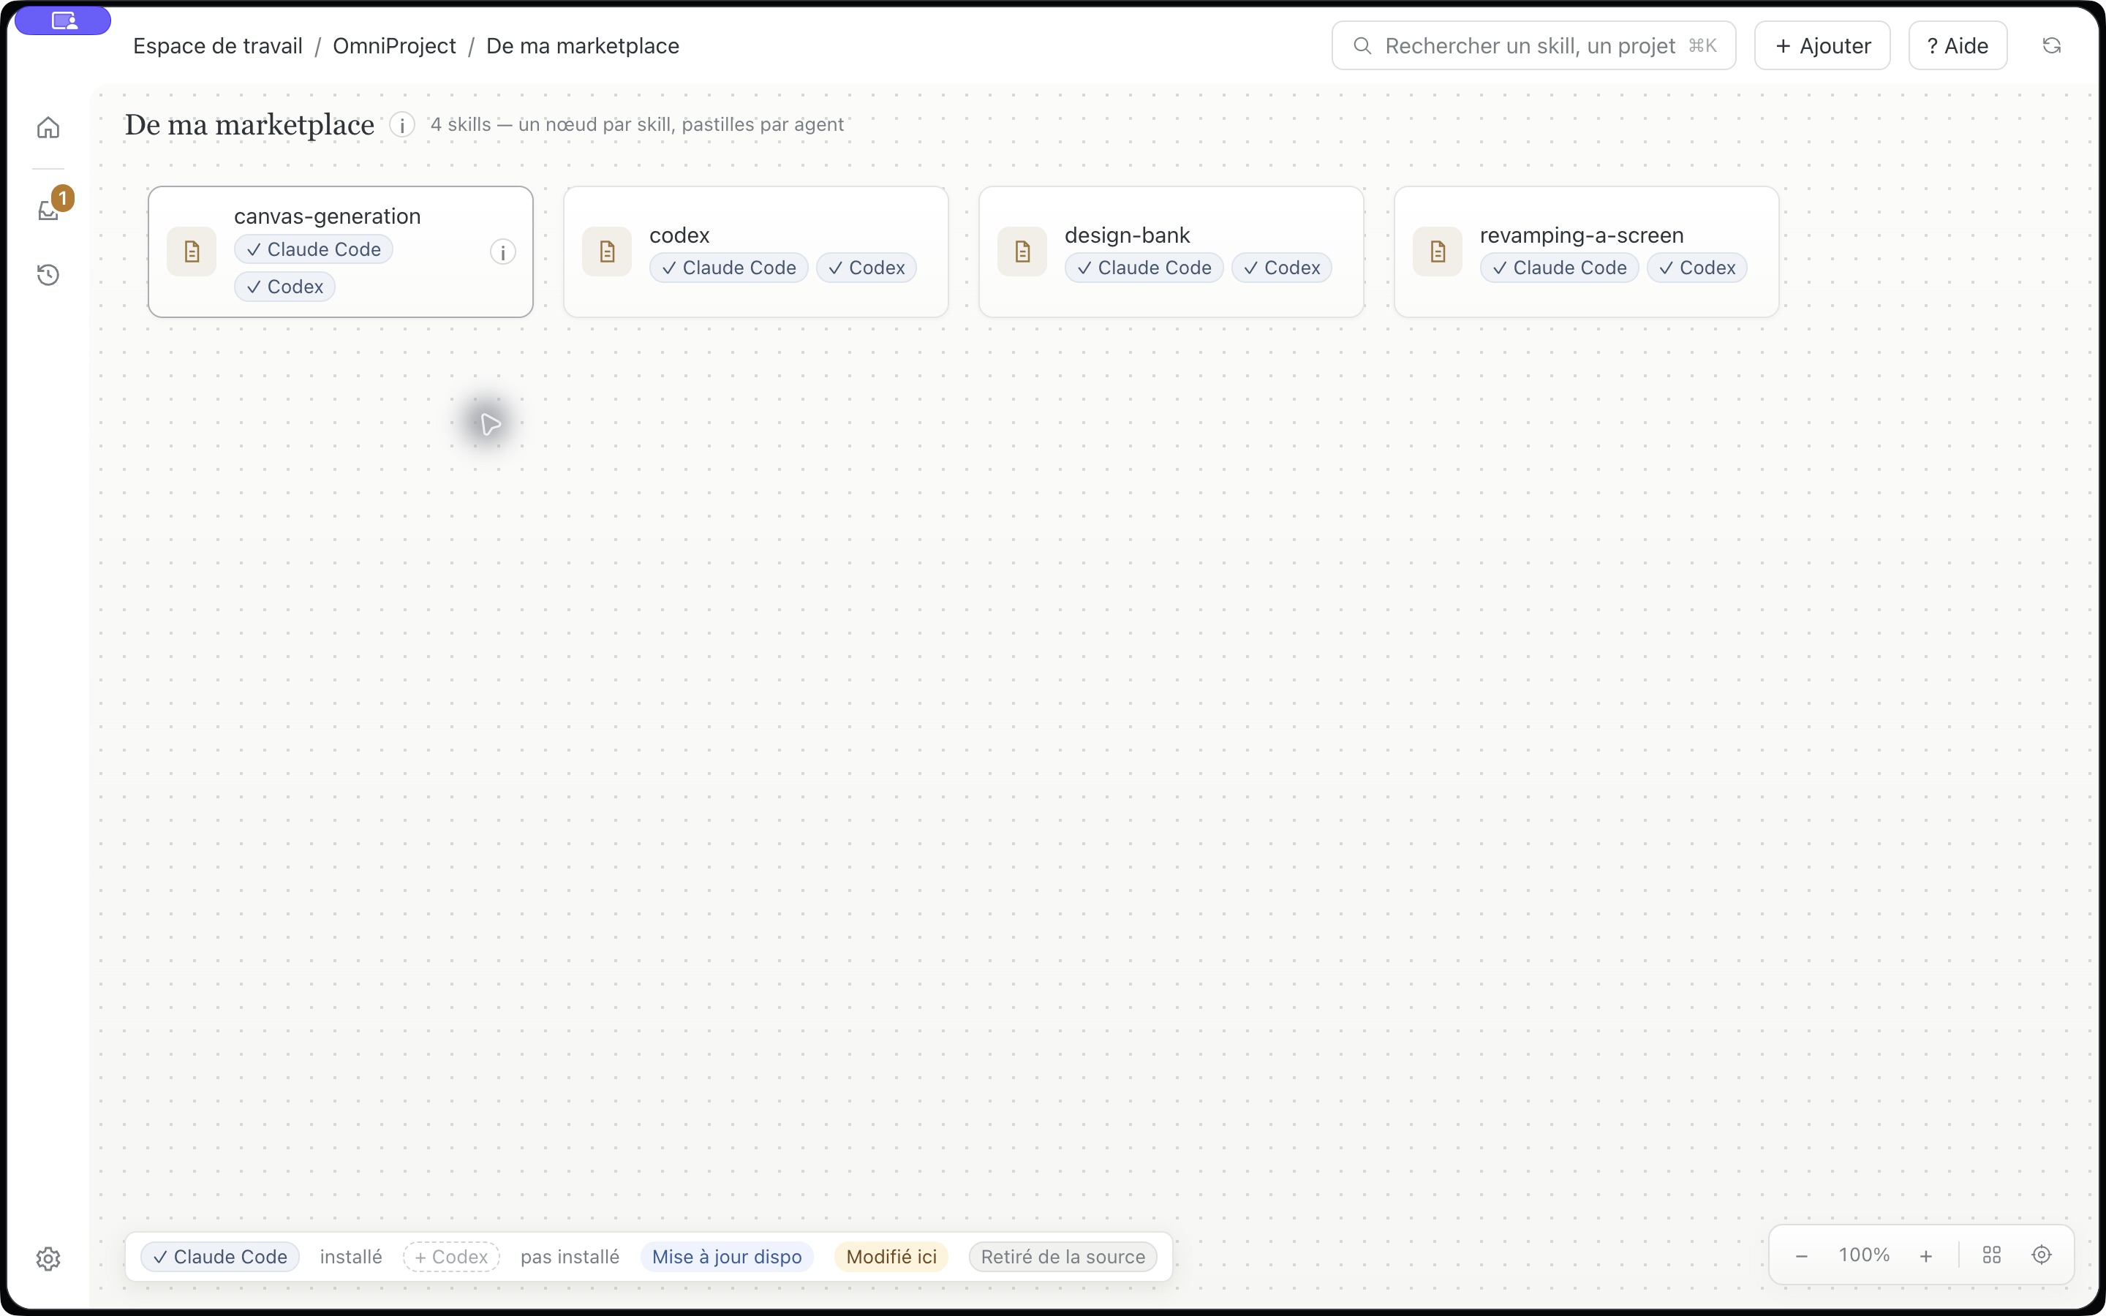
Task: Click the recenter target icon
Action: [x=2041, y=1255]
